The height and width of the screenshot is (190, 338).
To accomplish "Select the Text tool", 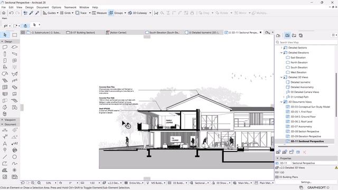I will tap(5, 144).
